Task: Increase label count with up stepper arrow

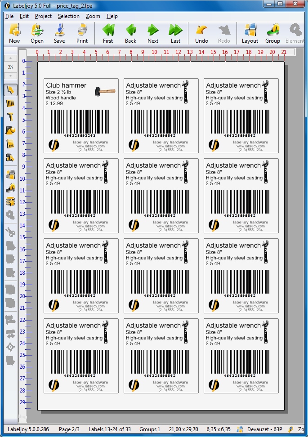Action: [11, 58]
